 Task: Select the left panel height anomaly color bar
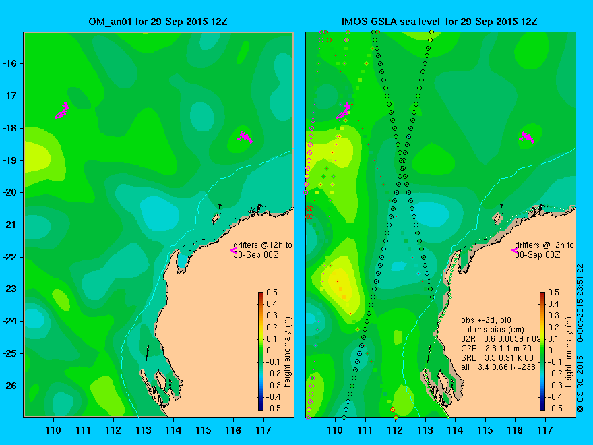coord(261,351)
